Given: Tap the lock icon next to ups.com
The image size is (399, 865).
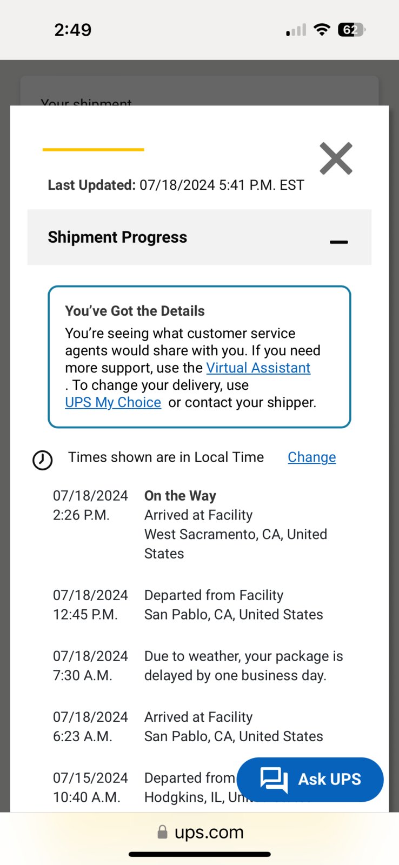Looking at the screenshot, I should 162,832.
